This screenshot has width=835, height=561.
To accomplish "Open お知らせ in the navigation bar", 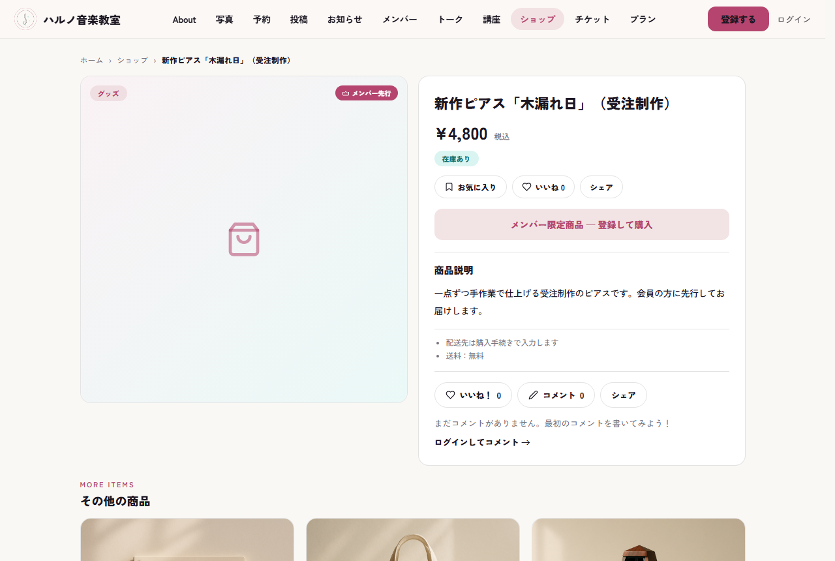I will pyautogui.click(x=345, y=20).
